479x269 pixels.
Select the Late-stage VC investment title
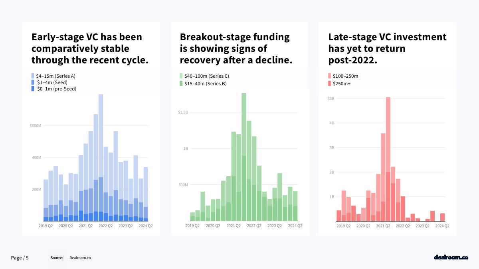pyautogui.click(x=387, y=49)
